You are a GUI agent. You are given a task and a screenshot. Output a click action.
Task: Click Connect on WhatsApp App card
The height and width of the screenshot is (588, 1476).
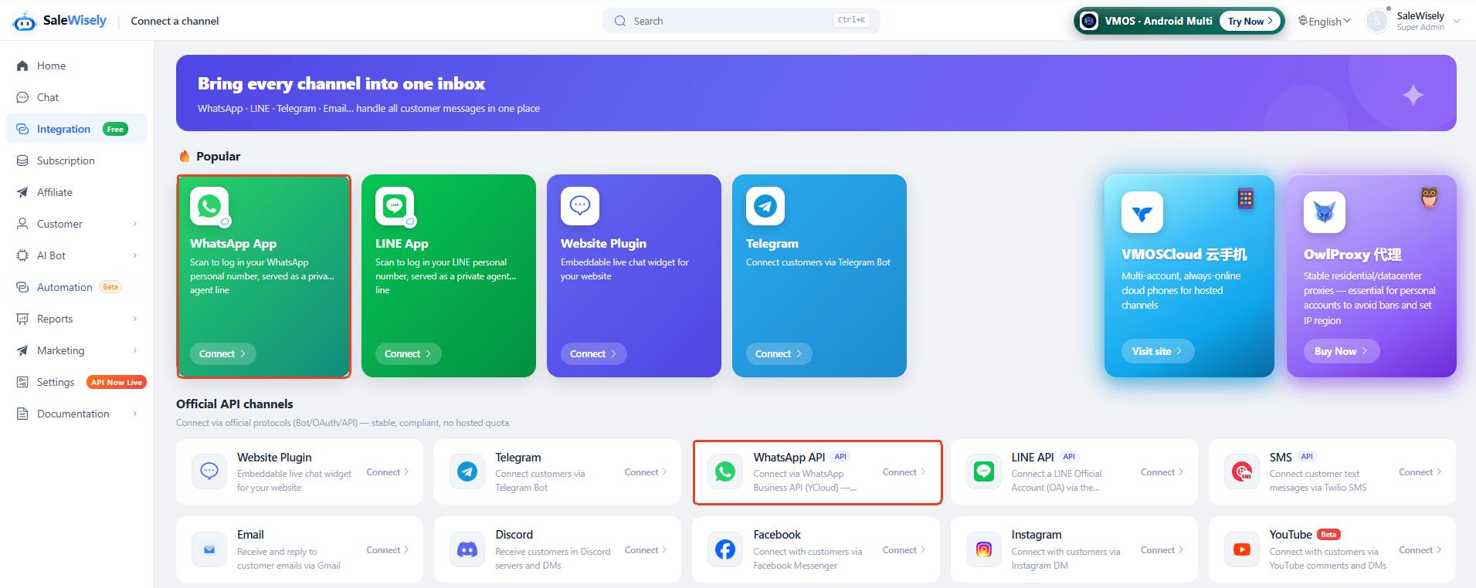click(x=222, y=353)
